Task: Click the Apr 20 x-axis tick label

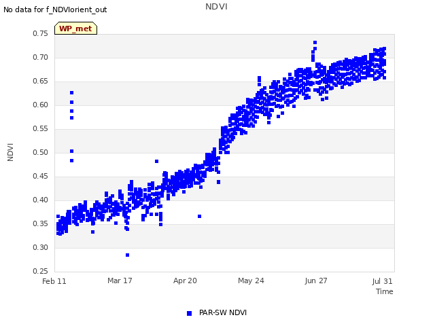Action: click(x=185, y=280)
